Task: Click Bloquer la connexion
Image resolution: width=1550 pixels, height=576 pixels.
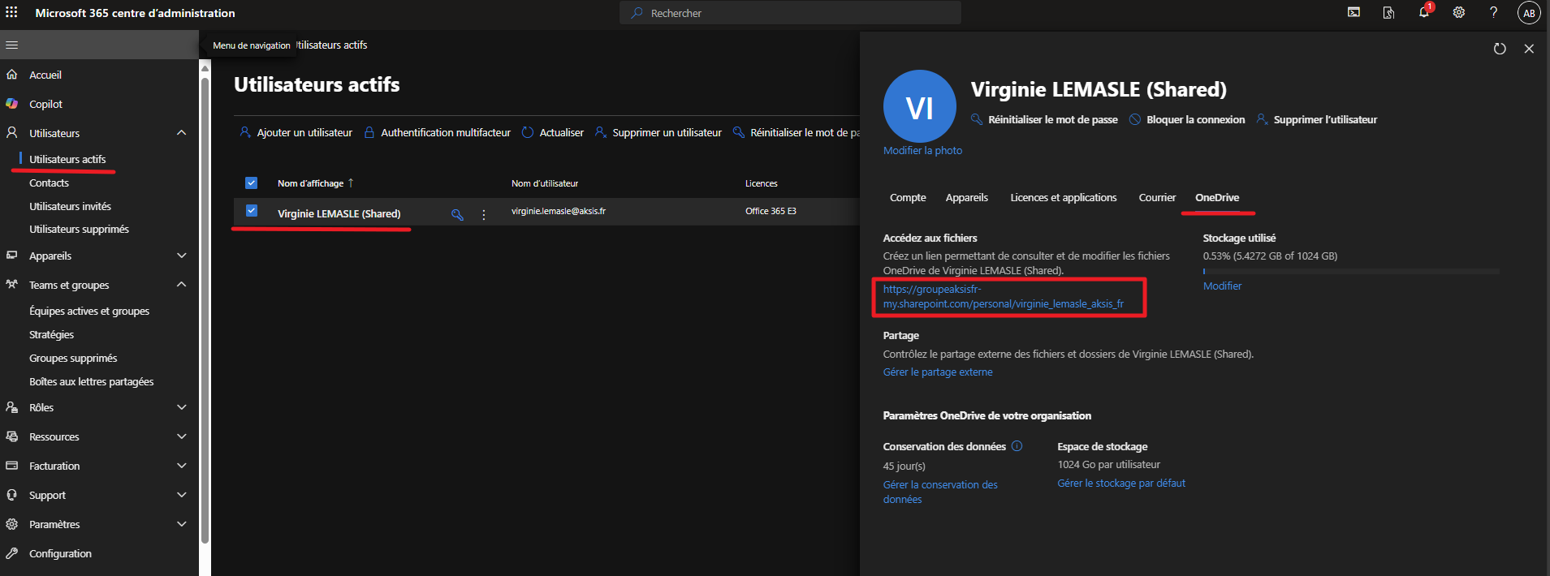Action: pyautogui.click(x=1187, y=119)
